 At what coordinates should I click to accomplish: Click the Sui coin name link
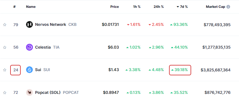pos(38,70)
